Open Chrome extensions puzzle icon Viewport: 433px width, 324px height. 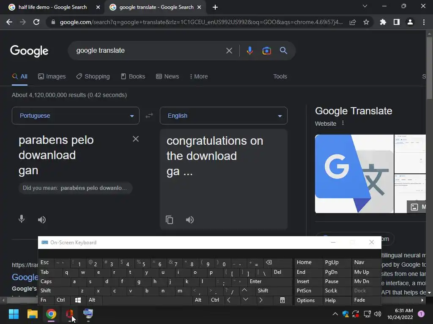(x=383, y=22)
